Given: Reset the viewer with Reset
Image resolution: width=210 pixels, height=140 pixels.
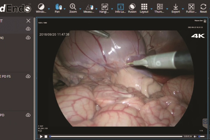Looking at the screenshot, I should 203,8.
